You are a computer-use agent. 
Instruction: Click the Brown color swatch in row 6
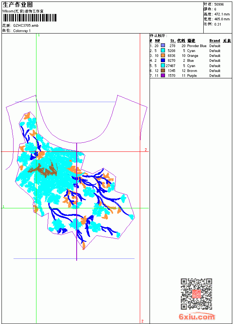[163, 70]
